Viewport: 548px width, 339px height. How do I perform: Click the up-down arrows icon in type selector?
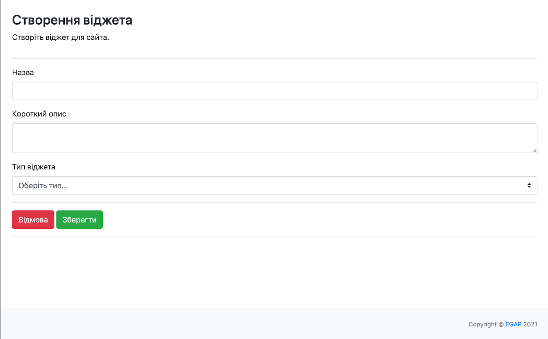(529, 185)
